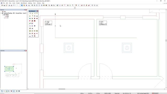Close the Overview panel
167x94 pixels.
coord(26,51)
